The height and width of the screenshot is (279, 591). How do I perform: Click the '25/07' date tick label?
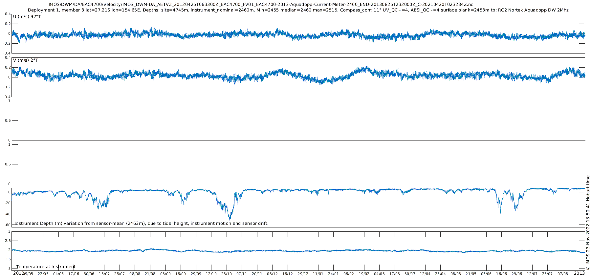point(547,274)
